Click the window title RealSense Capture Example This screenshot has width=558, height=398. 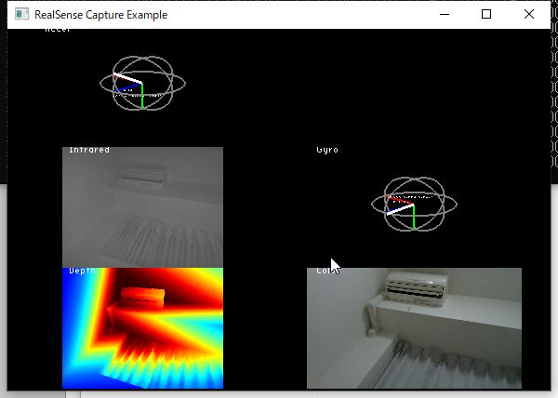pos(101,15)
